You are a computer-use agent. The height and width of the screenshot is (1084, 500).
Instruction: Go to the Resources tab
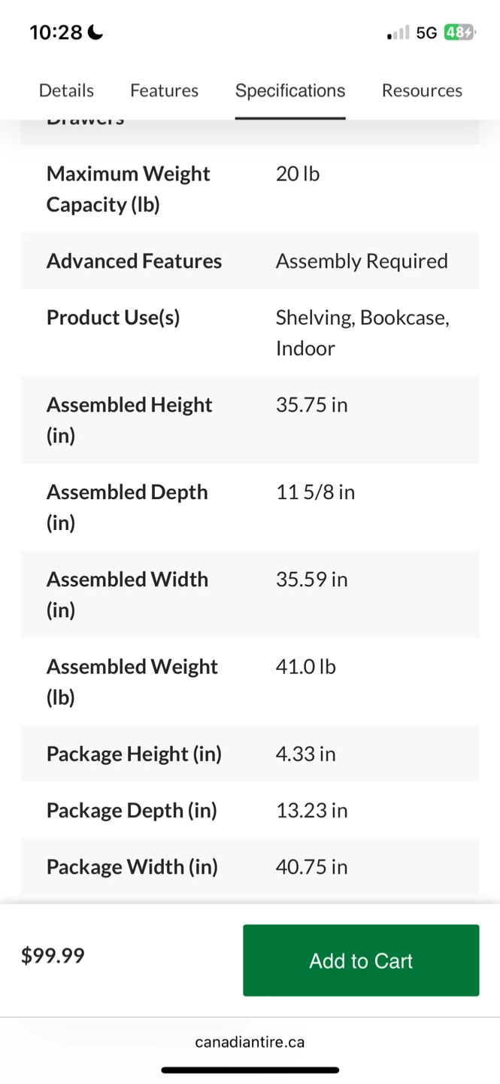(x=422, y=90)
